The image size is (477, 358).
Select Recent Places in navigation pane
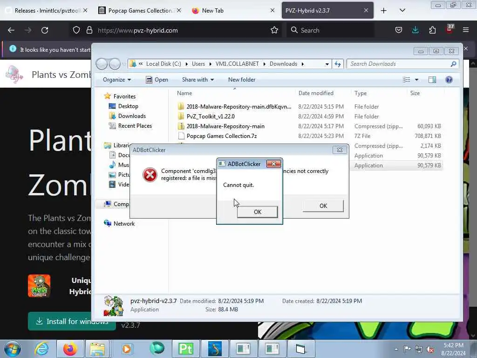pos(135,126)
